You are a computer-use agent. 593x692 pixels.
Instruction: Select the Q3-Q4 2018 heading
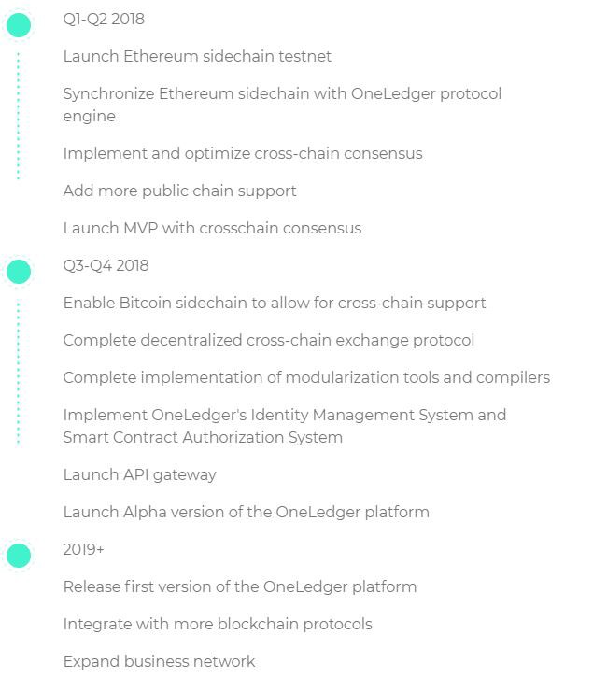pos(106,265)
